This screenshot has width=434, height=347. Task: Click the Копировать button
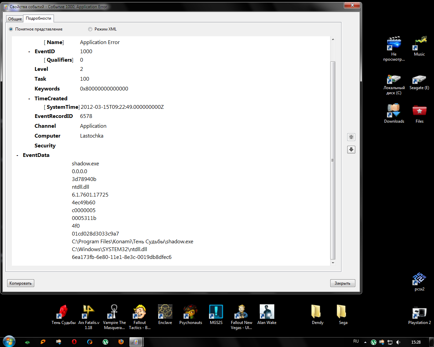pos(21,283)
